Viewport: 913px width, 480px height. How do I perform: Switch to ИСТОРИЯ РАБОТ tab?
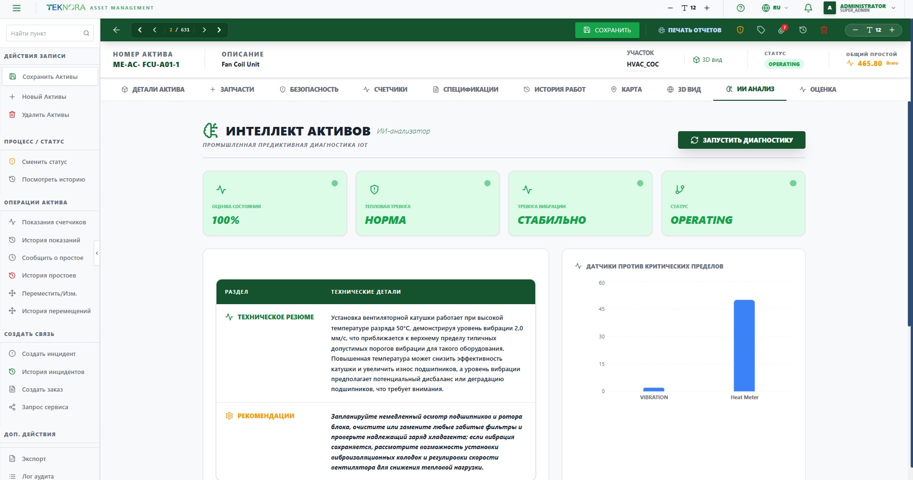(x=554, y=89)
